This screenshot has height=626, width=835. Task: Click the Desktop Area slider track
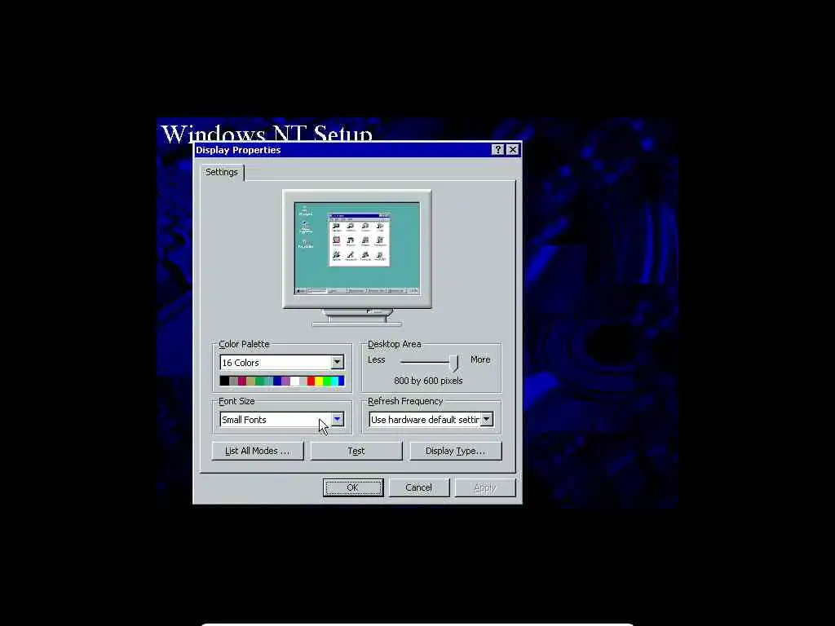427,362
